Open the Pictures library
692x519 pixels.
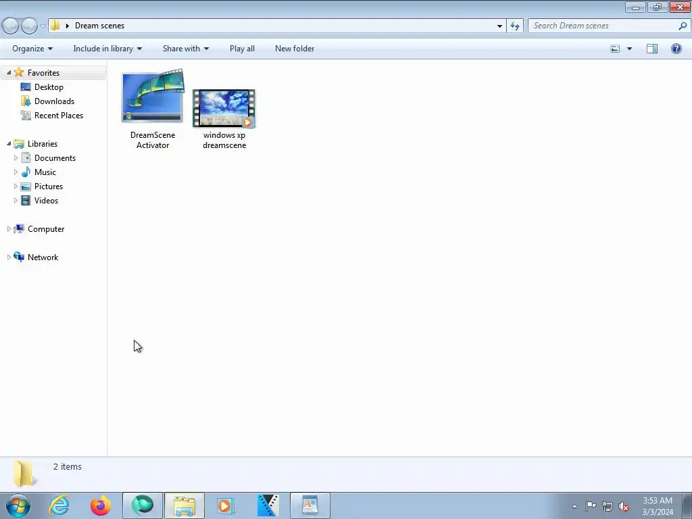pyautogui.click(x=49, y=187)
